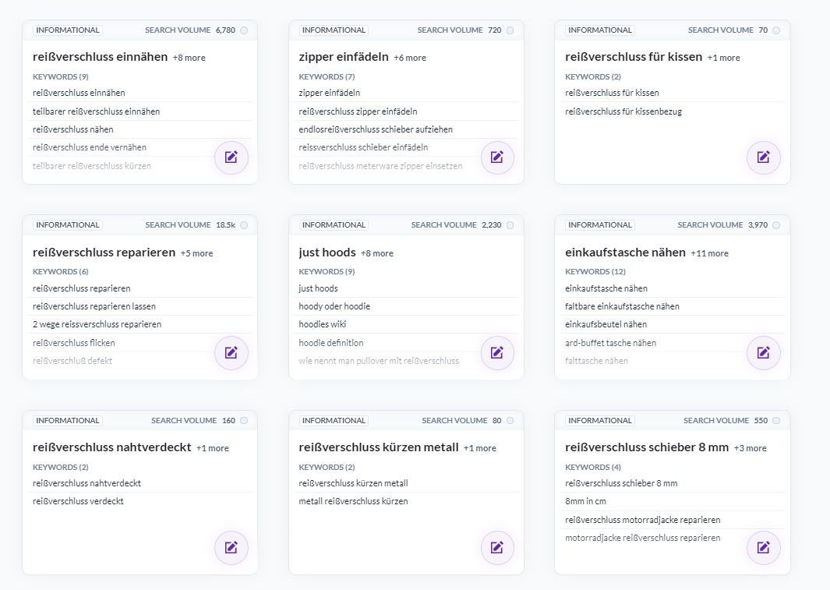The image size is (830, 590).
Task: Open editor for reißverschluss für kissen card
Action: coord(763,157)
